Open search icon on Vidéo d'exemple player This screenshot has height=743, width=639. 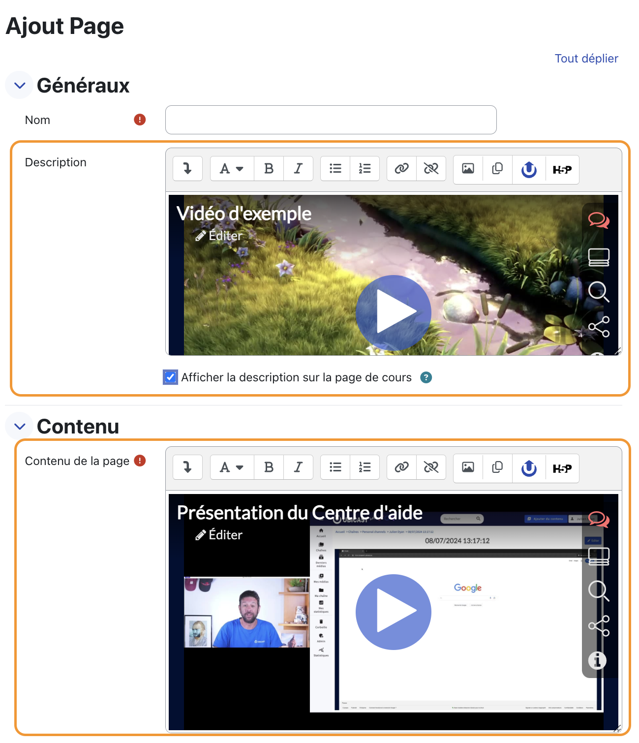pyautogui.click(x=599, y=292)
